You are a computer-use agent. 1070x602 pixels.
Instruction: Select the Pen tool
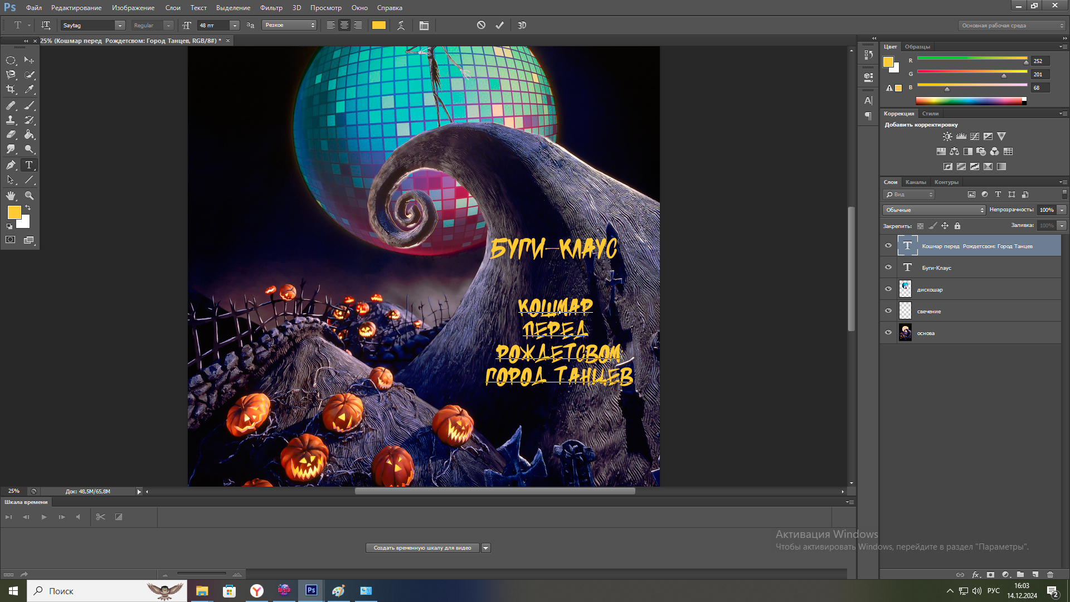point(11,165)
